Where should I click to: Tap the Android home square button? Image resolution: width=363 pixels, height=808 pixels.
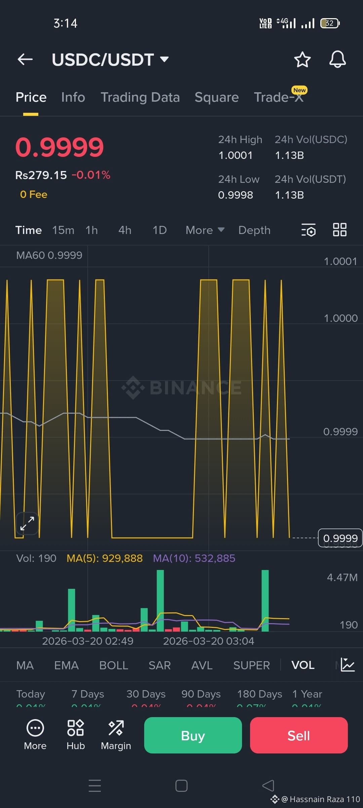click(182, 786)
